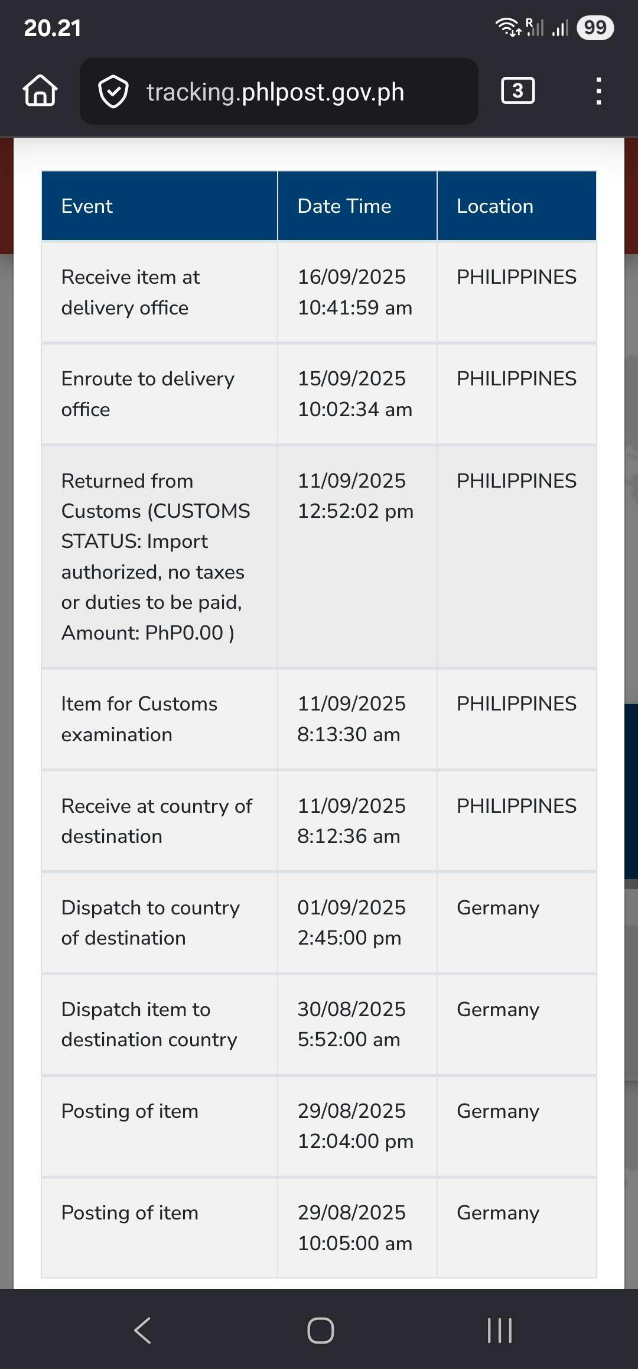Image resolution: width=638 pixels, height=1369 pixels.
Task: Select the Location column header
Action: point(494,206)
